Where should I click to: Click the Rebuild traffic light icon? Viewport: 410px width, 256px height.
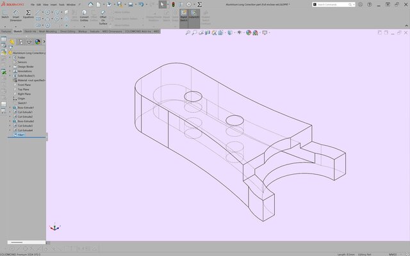(172, 4)
